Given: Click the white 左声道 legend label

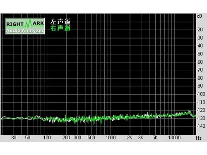Looking at the screenshot, I should pyautogui.click(x=60, y=21).
